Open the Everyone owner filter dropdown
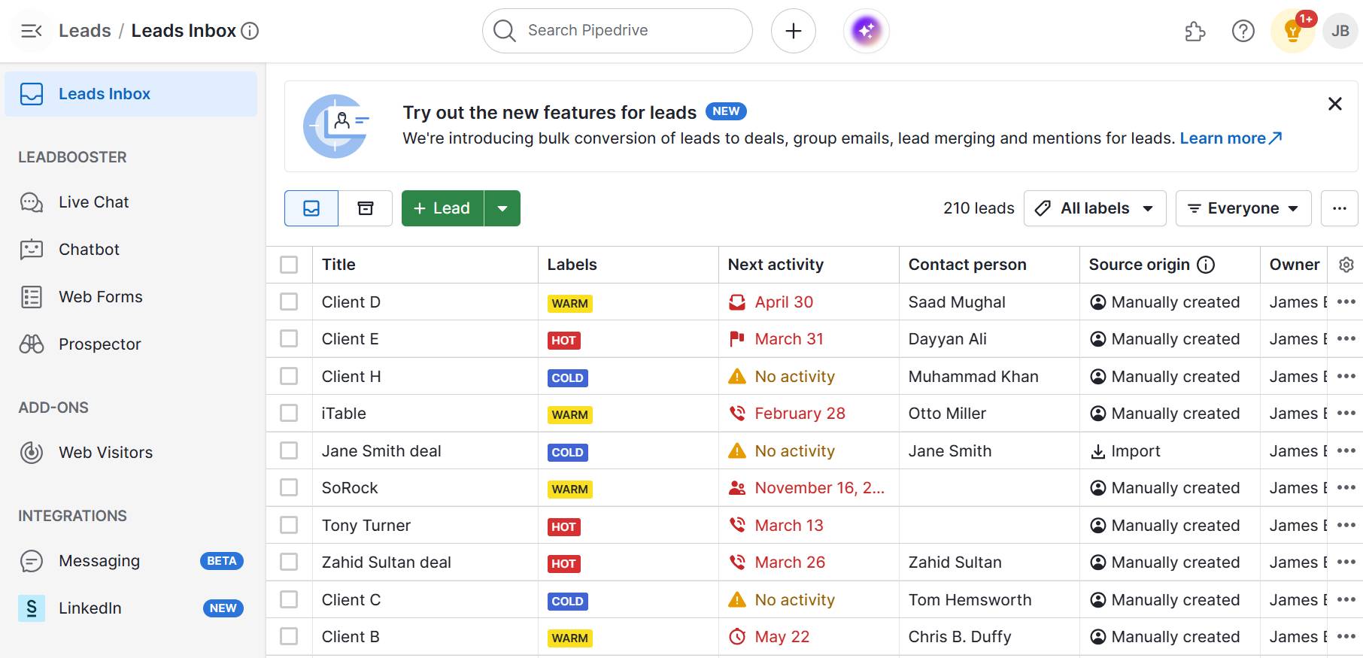The image size is (1363, 658). 1243,208
